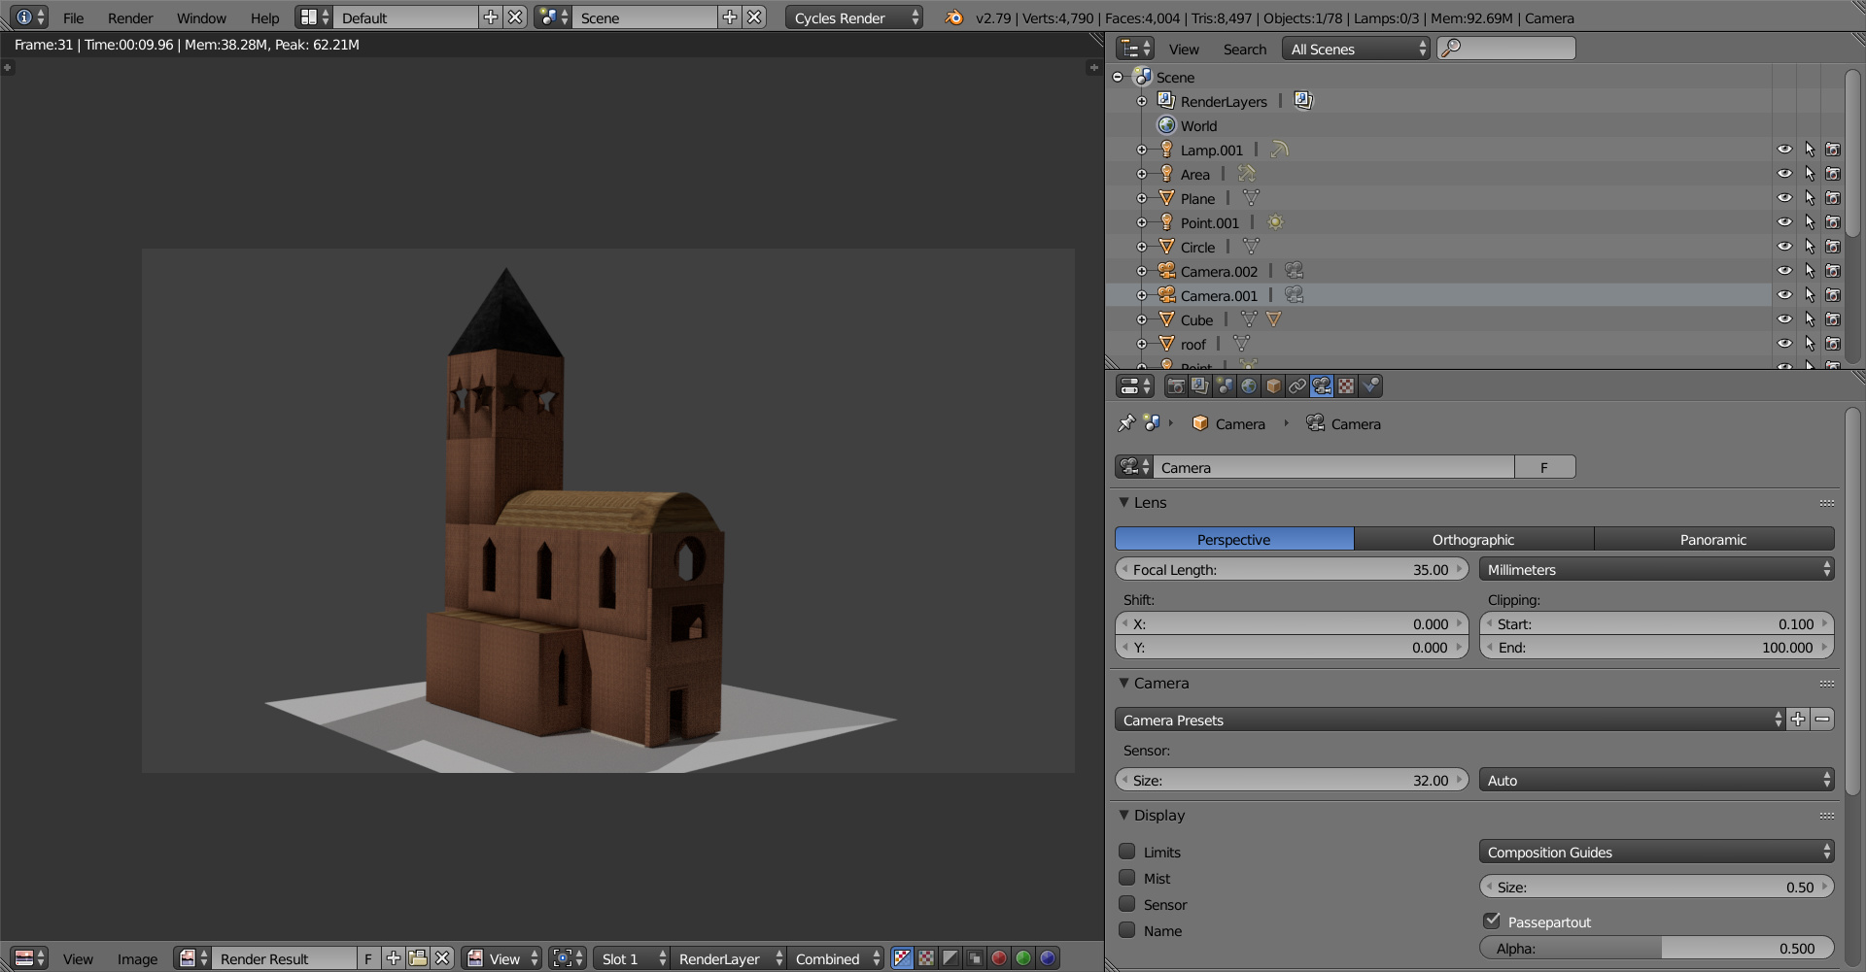Display Green channel only
Screen dimensions: 1866x972
[x=1023, y=958]
